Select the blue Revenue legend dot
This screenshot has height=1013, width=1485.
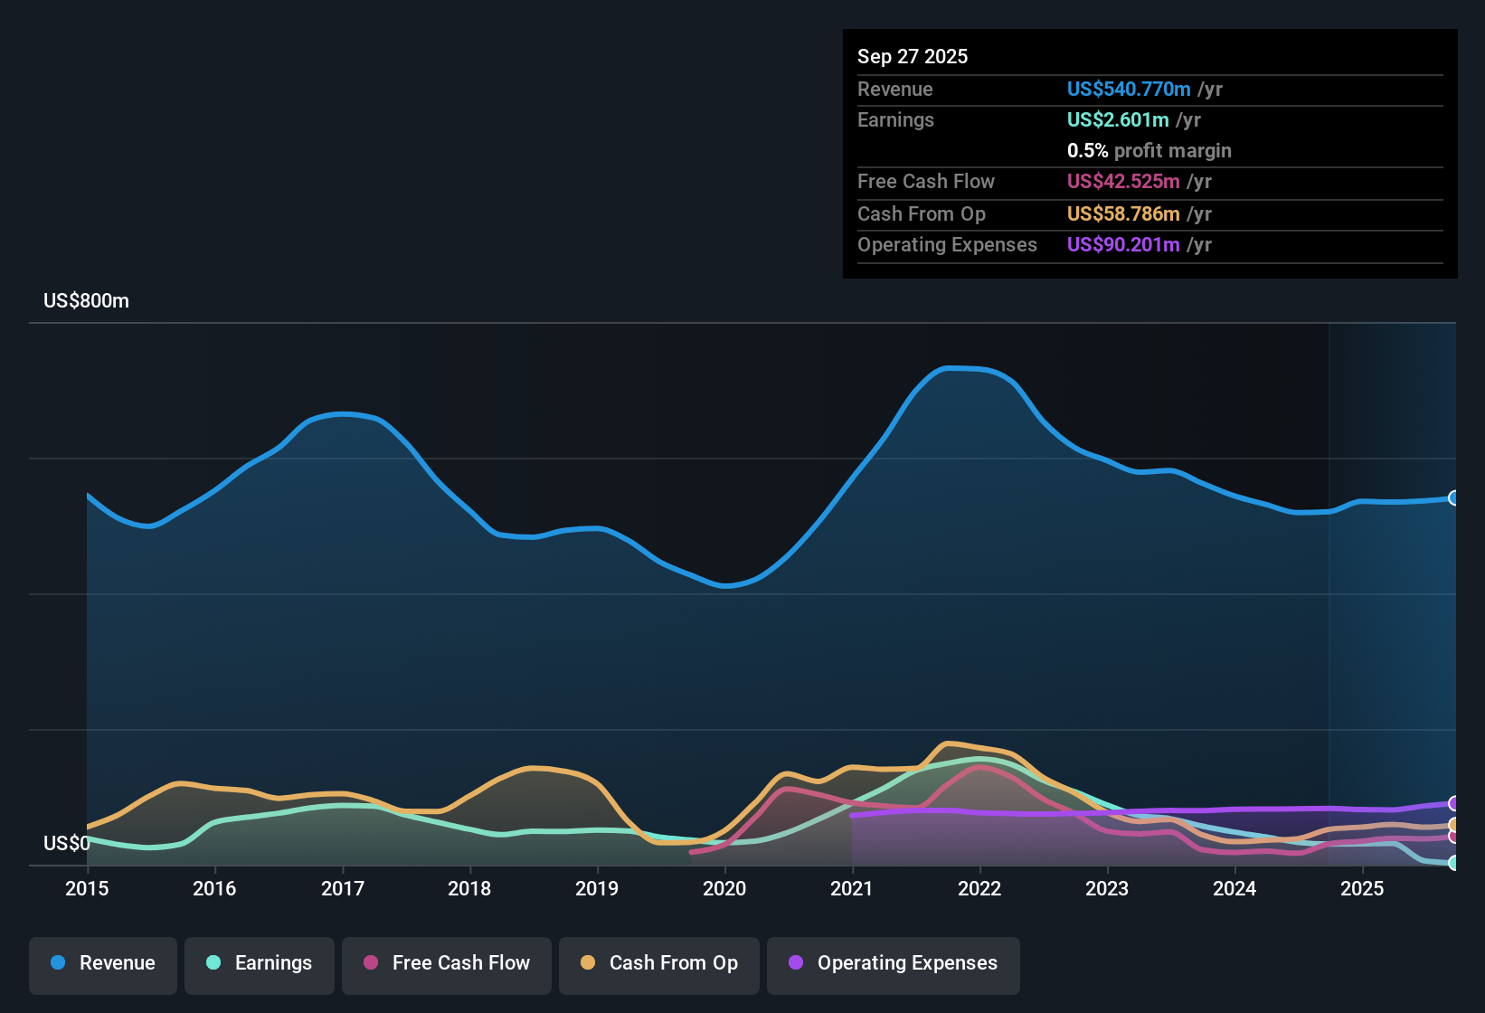(x=57, y=963)
